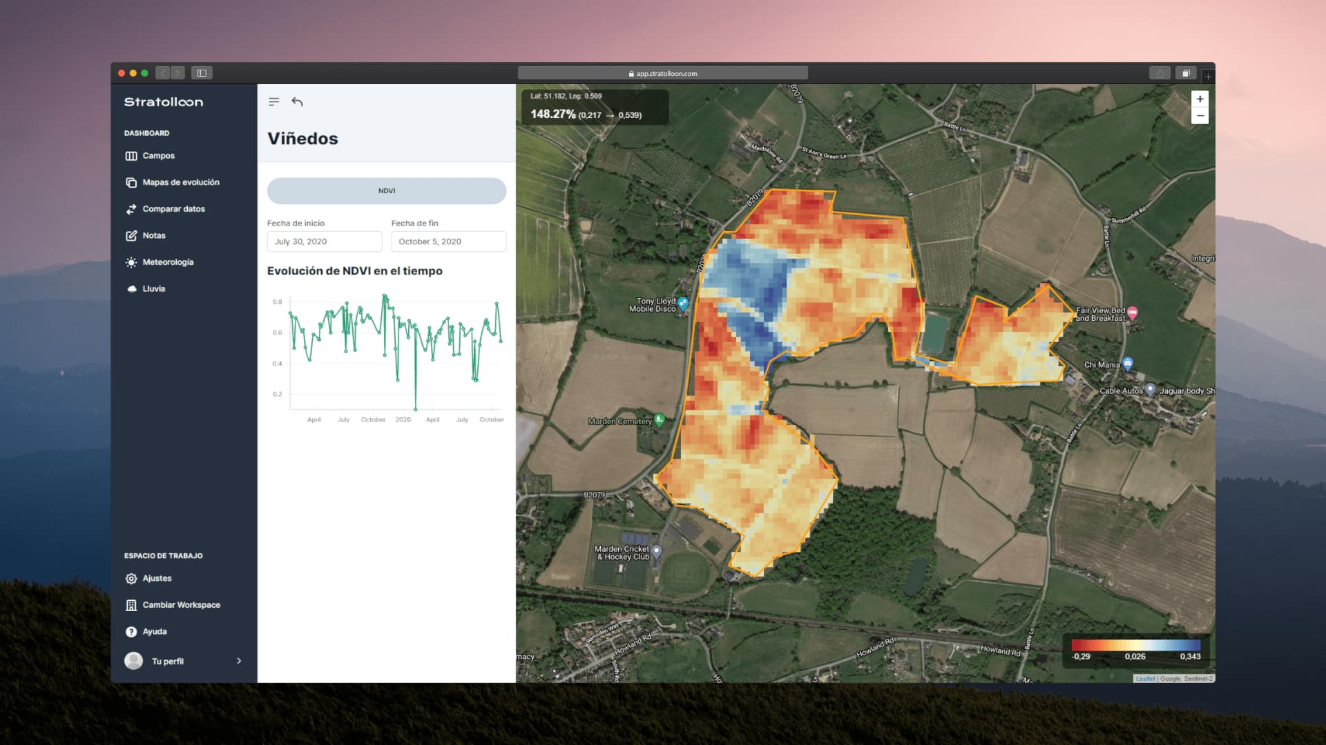Open the Lluvia section

tap(153, 288)
